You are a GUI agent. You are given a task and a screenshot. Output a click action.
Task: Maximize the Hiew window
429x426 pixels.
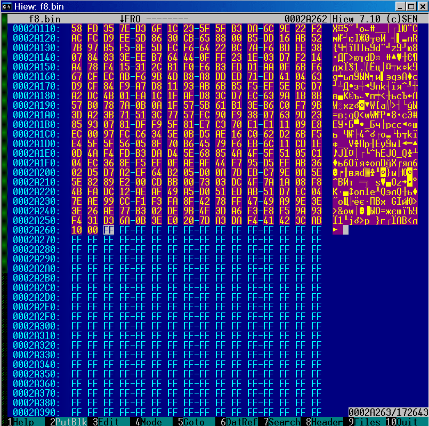[408, 6]
